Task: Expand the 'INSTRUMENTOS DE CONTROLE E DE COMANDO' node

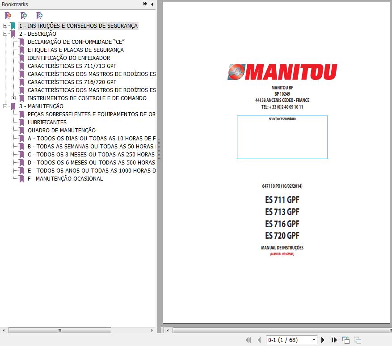Action: [x=13, y=98]
